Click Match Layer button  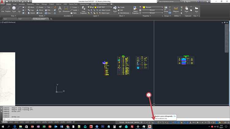(104, 13)
